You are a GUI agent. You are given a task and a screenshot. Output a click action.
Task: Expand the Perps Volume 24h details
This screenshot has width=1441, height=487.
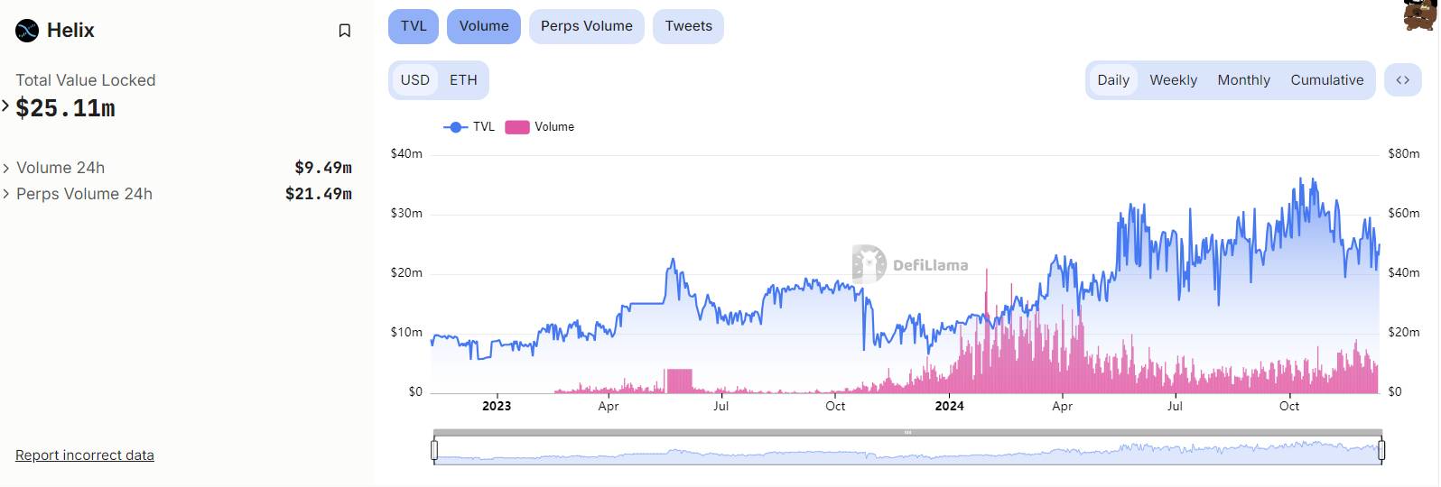click(x=6, y=194)
